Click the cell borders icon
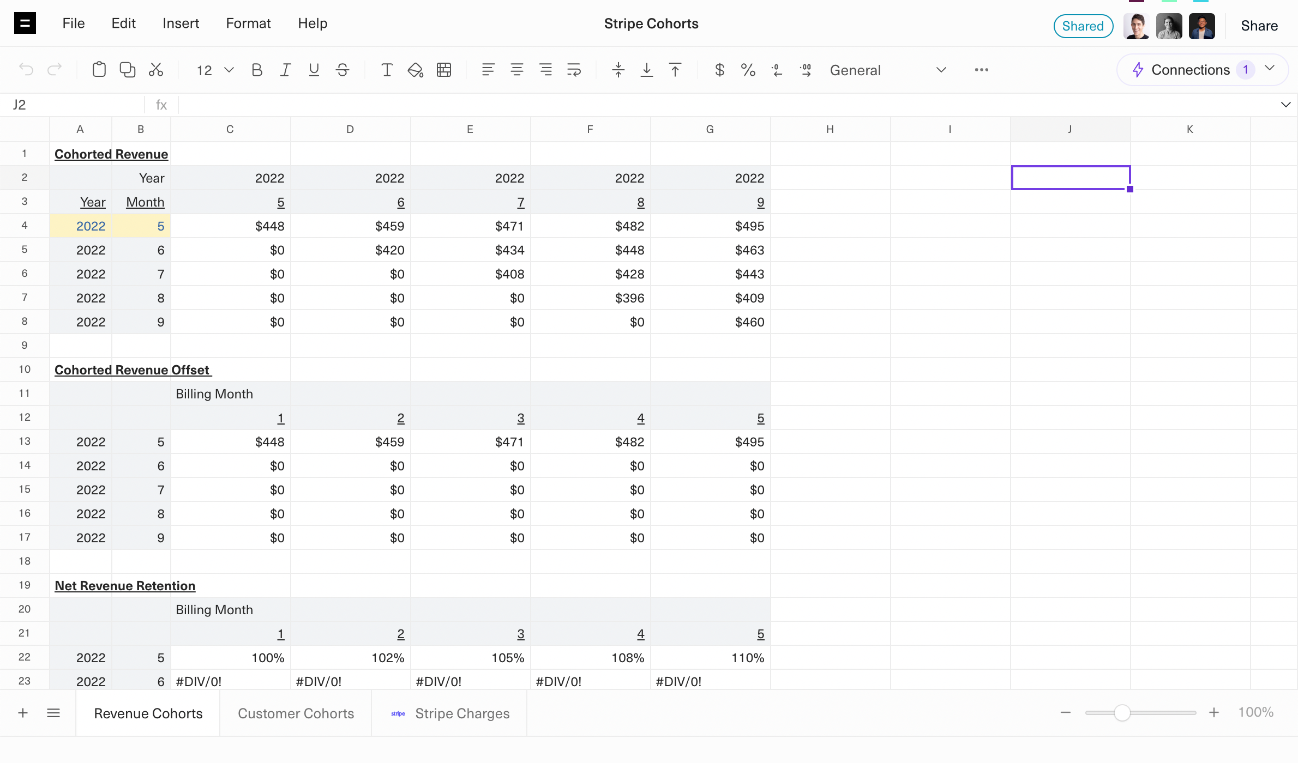Viewport: 1298px width, 763px height. point(444,70)
